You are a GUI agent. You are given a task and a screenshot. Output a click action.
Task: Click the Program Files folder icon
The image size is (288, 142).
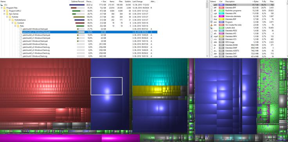click(4, 8)
